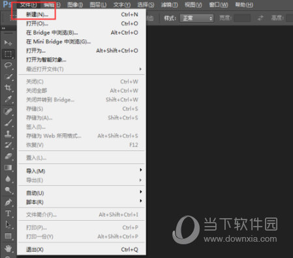Click the 存储(S) menu entry
Image resolution: width=293 pixels, height=258 pixels.
click(x=82, y=108)
